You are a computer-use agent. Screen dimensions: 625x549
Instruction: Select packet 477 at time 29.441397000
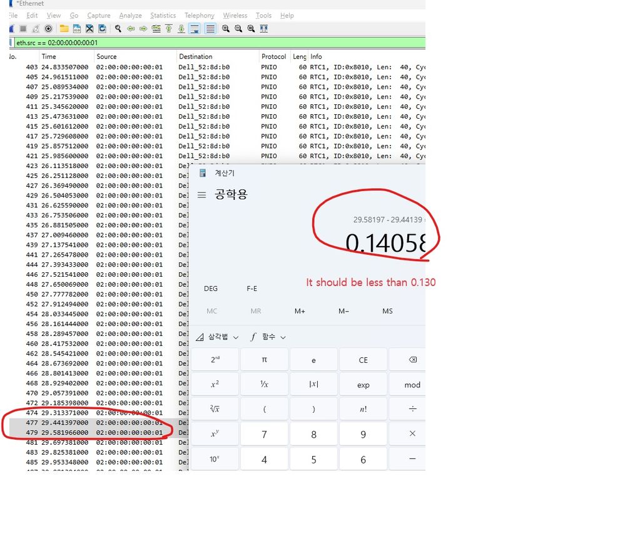click(x=99, y=422)
